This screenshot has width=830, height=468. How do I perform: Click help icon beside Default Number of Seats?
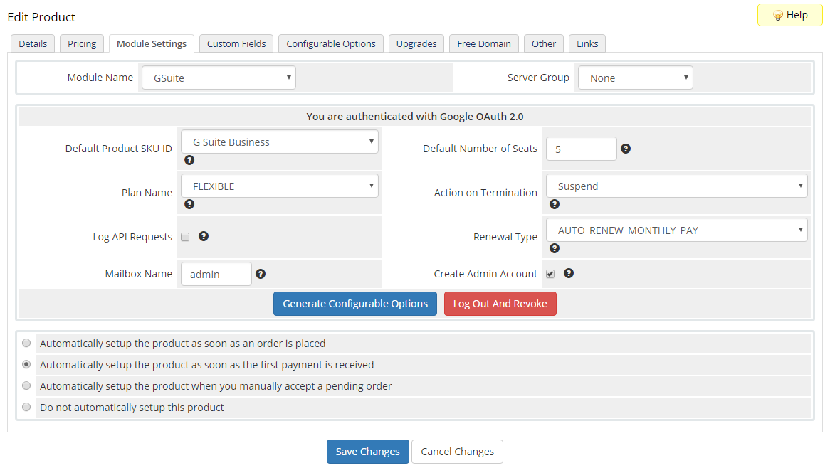pos(626,149)
